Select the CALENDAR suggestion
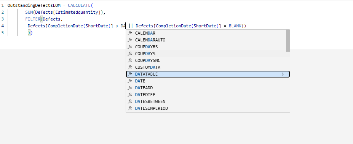This screenshot has height=144, width=353. click(x=208, y=33)
